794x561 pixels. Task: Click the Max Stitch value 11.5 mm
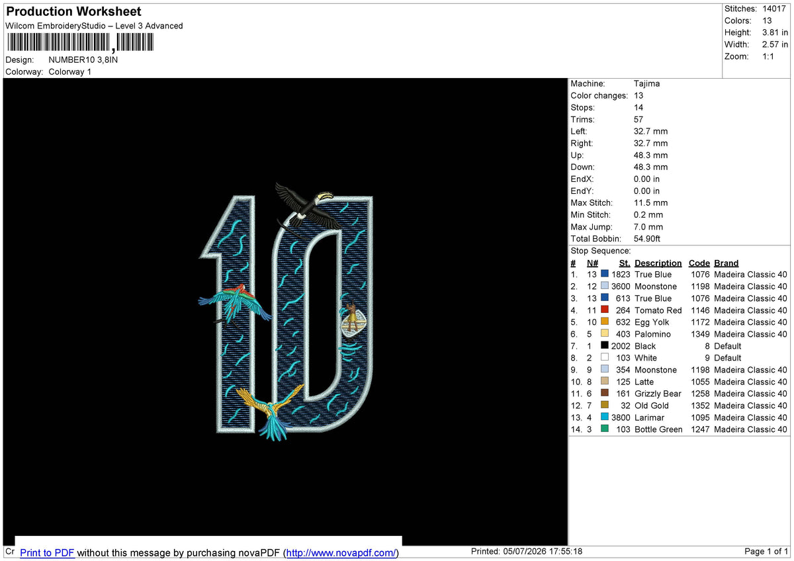tap(651, 202)
